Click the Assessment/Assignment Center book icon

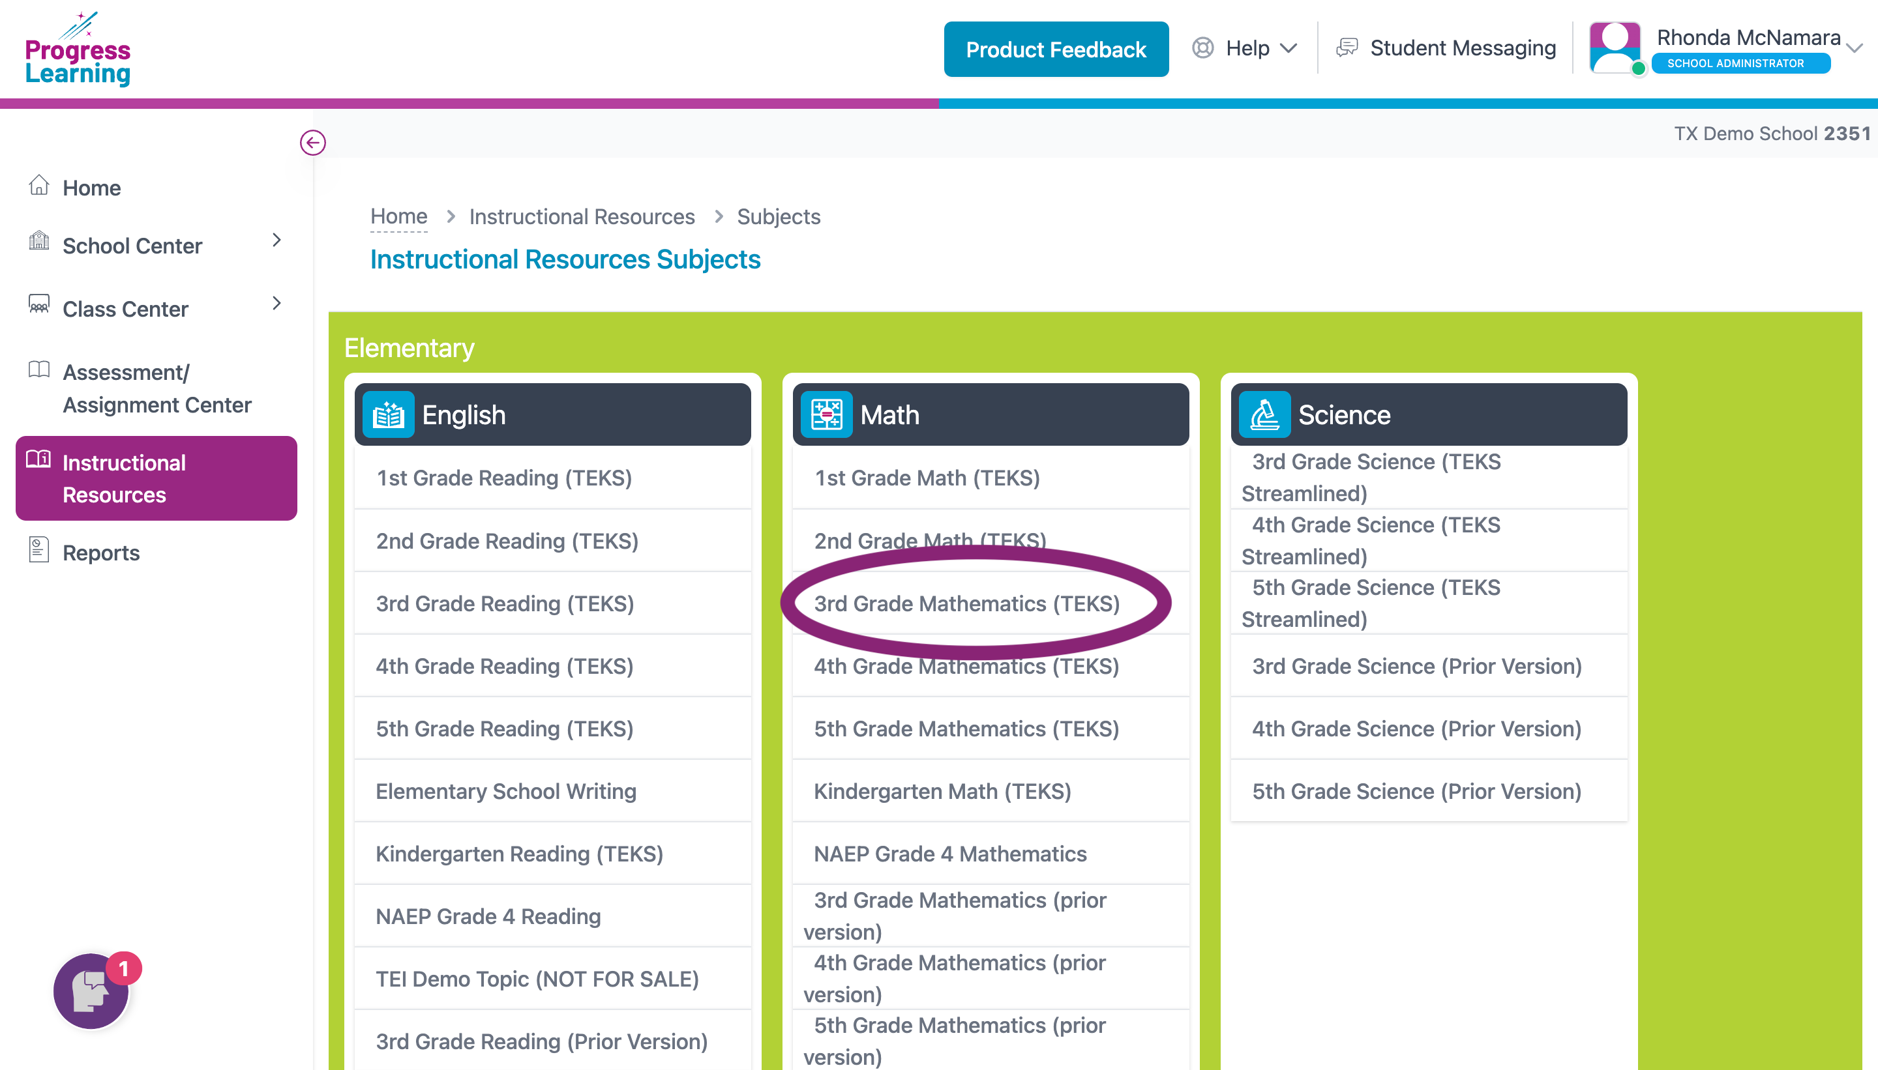[x=39, y=369]
